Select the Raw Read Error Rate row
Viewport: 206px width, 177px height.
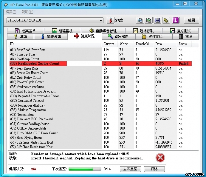(x=100, y=50)
